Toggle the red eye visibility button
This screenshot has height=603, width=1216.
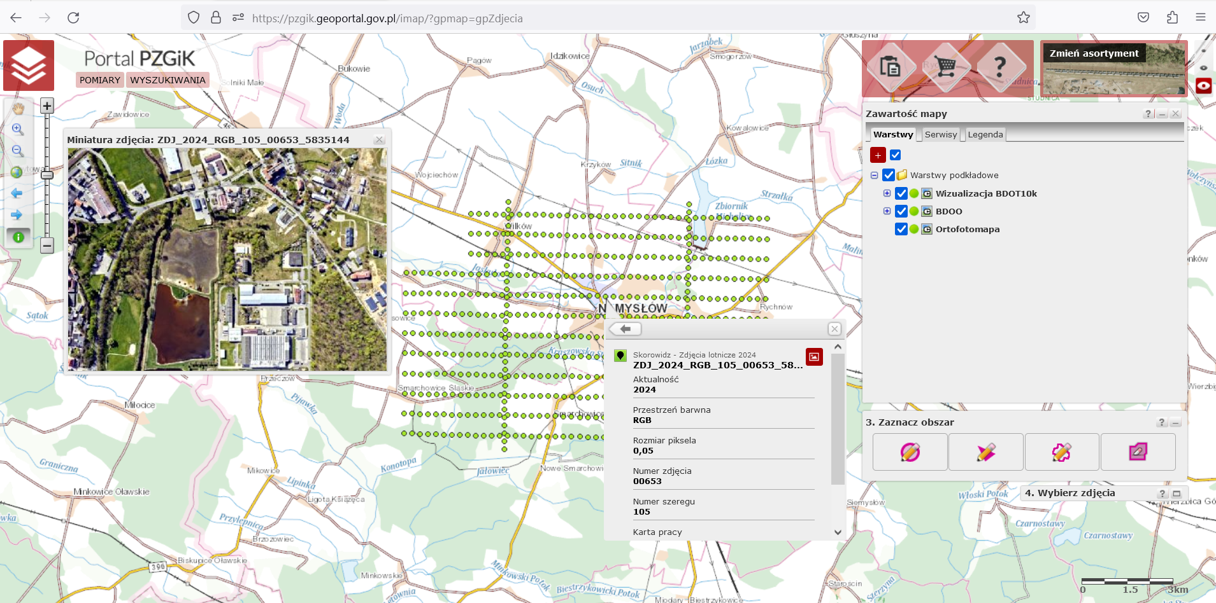click(x=1203, y=85)
